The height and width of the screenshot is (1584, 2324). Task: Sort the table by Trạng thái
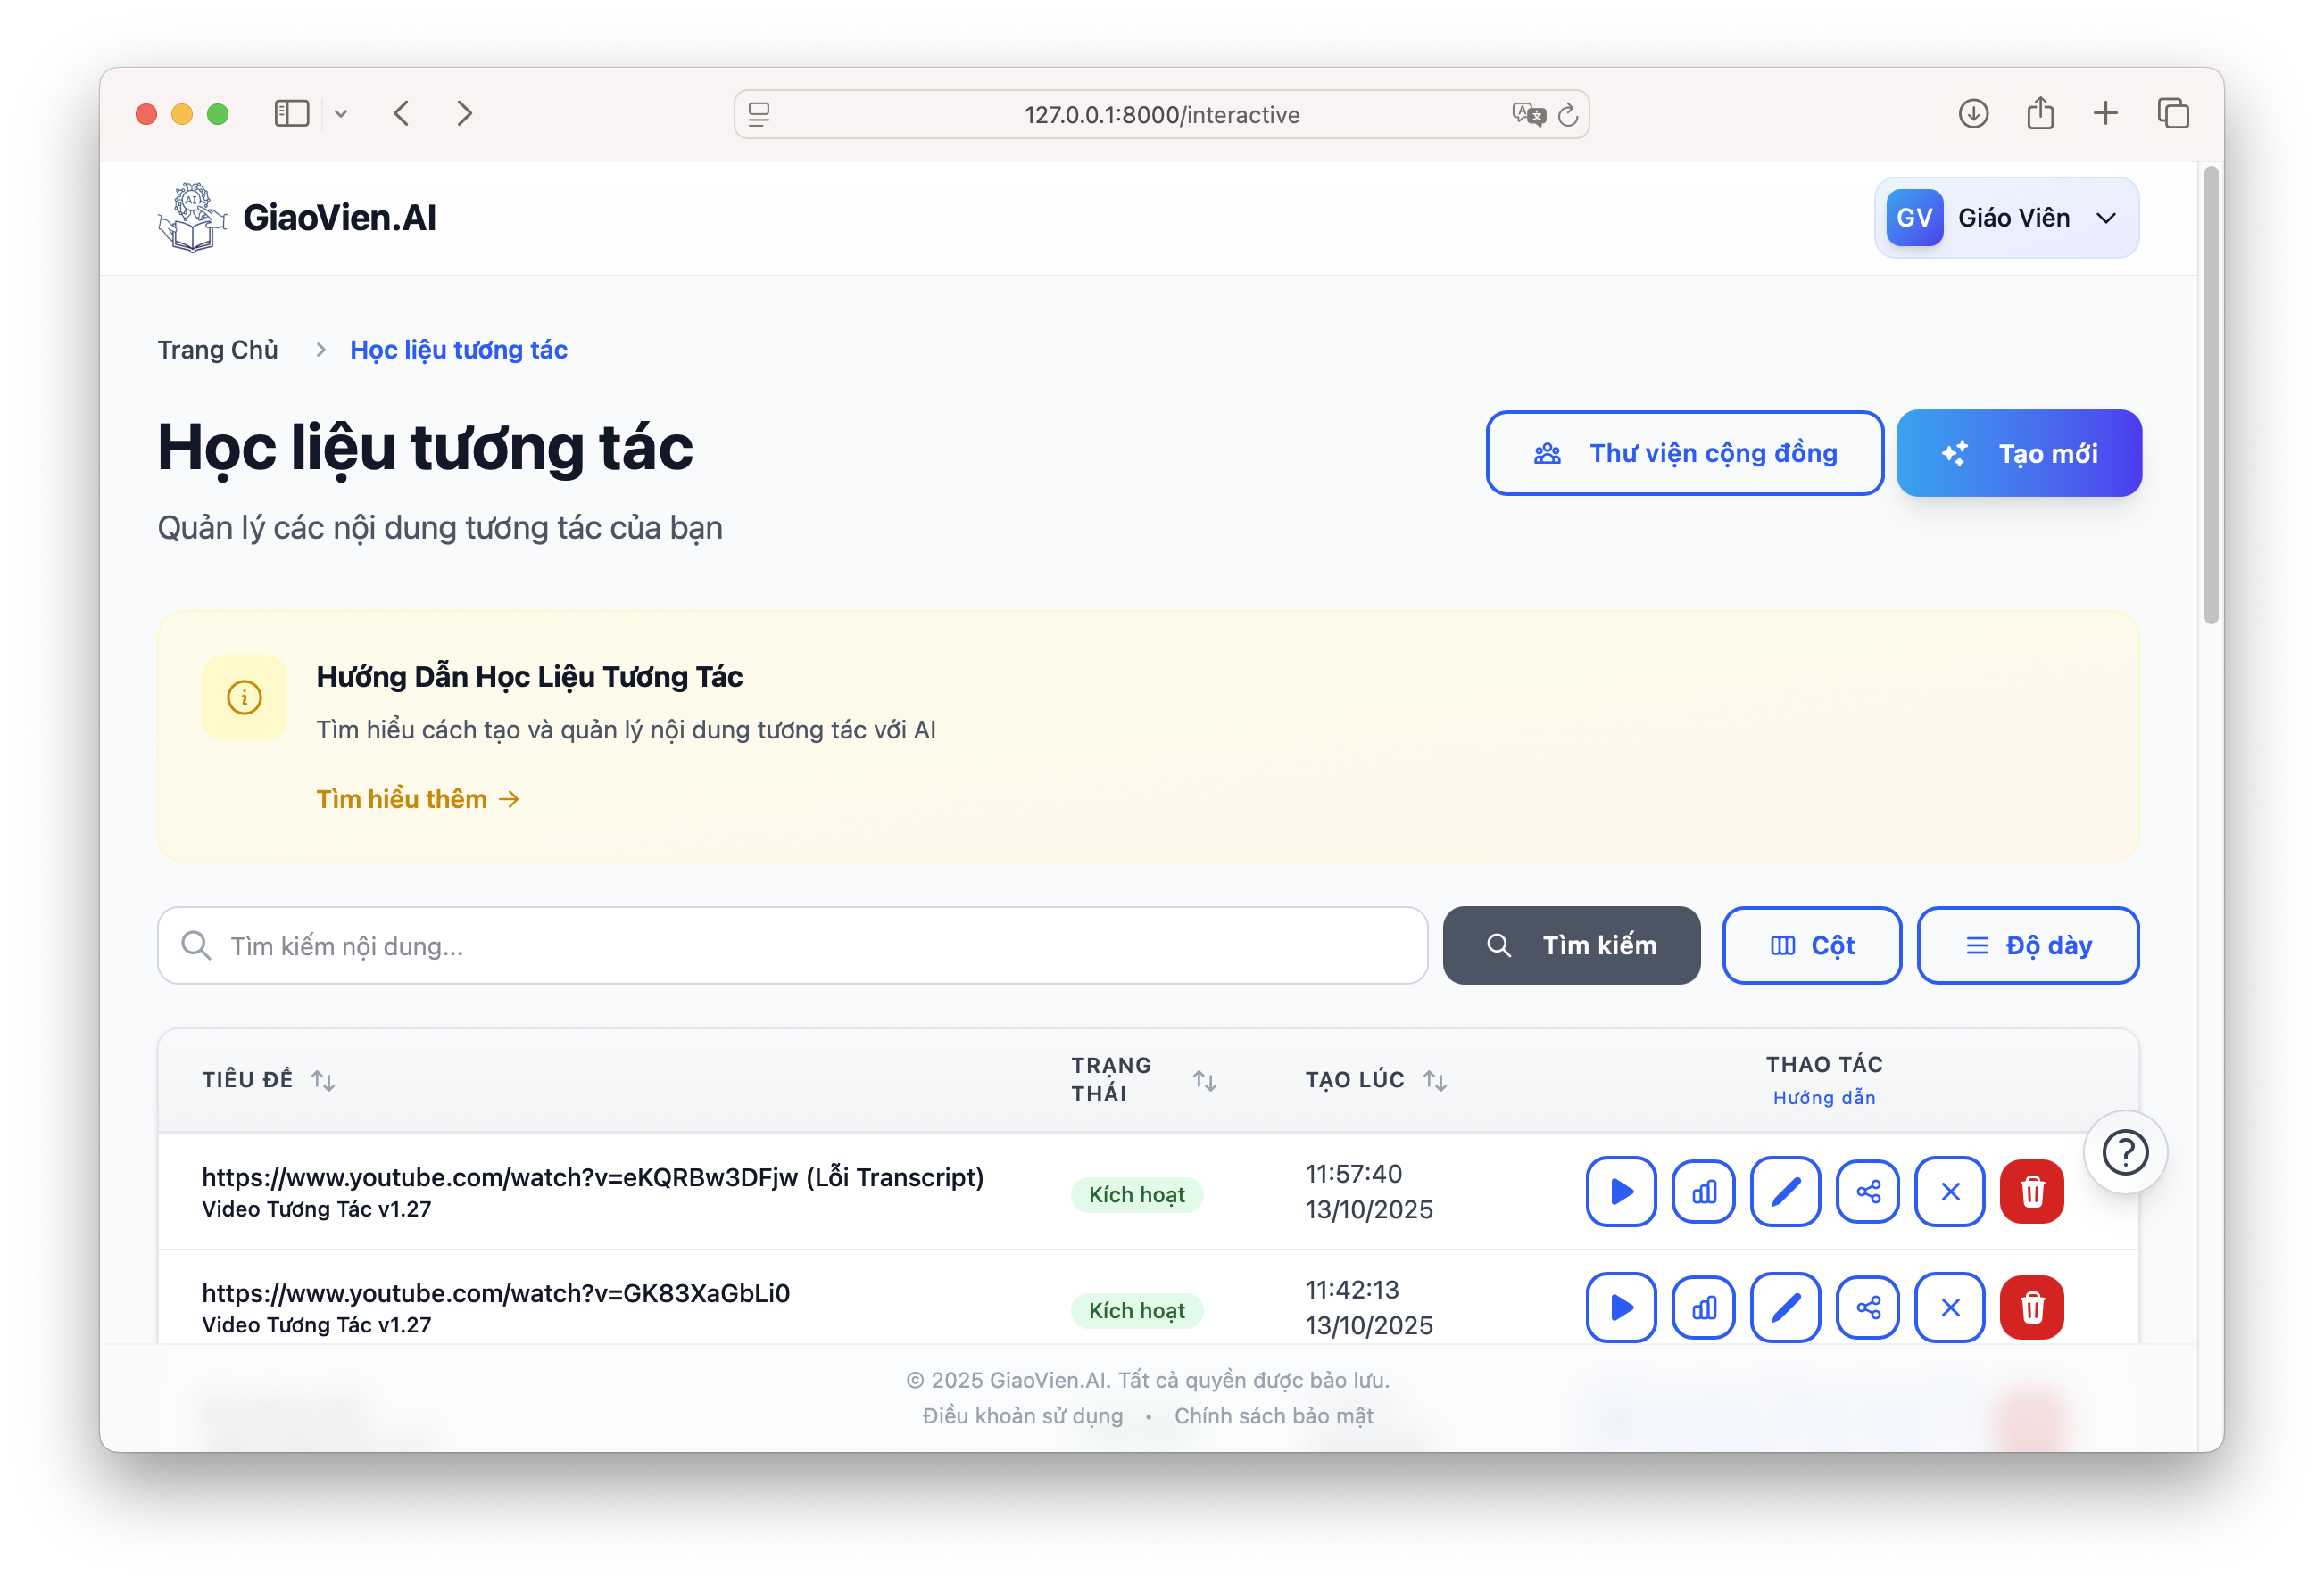click(1205, 1080)
